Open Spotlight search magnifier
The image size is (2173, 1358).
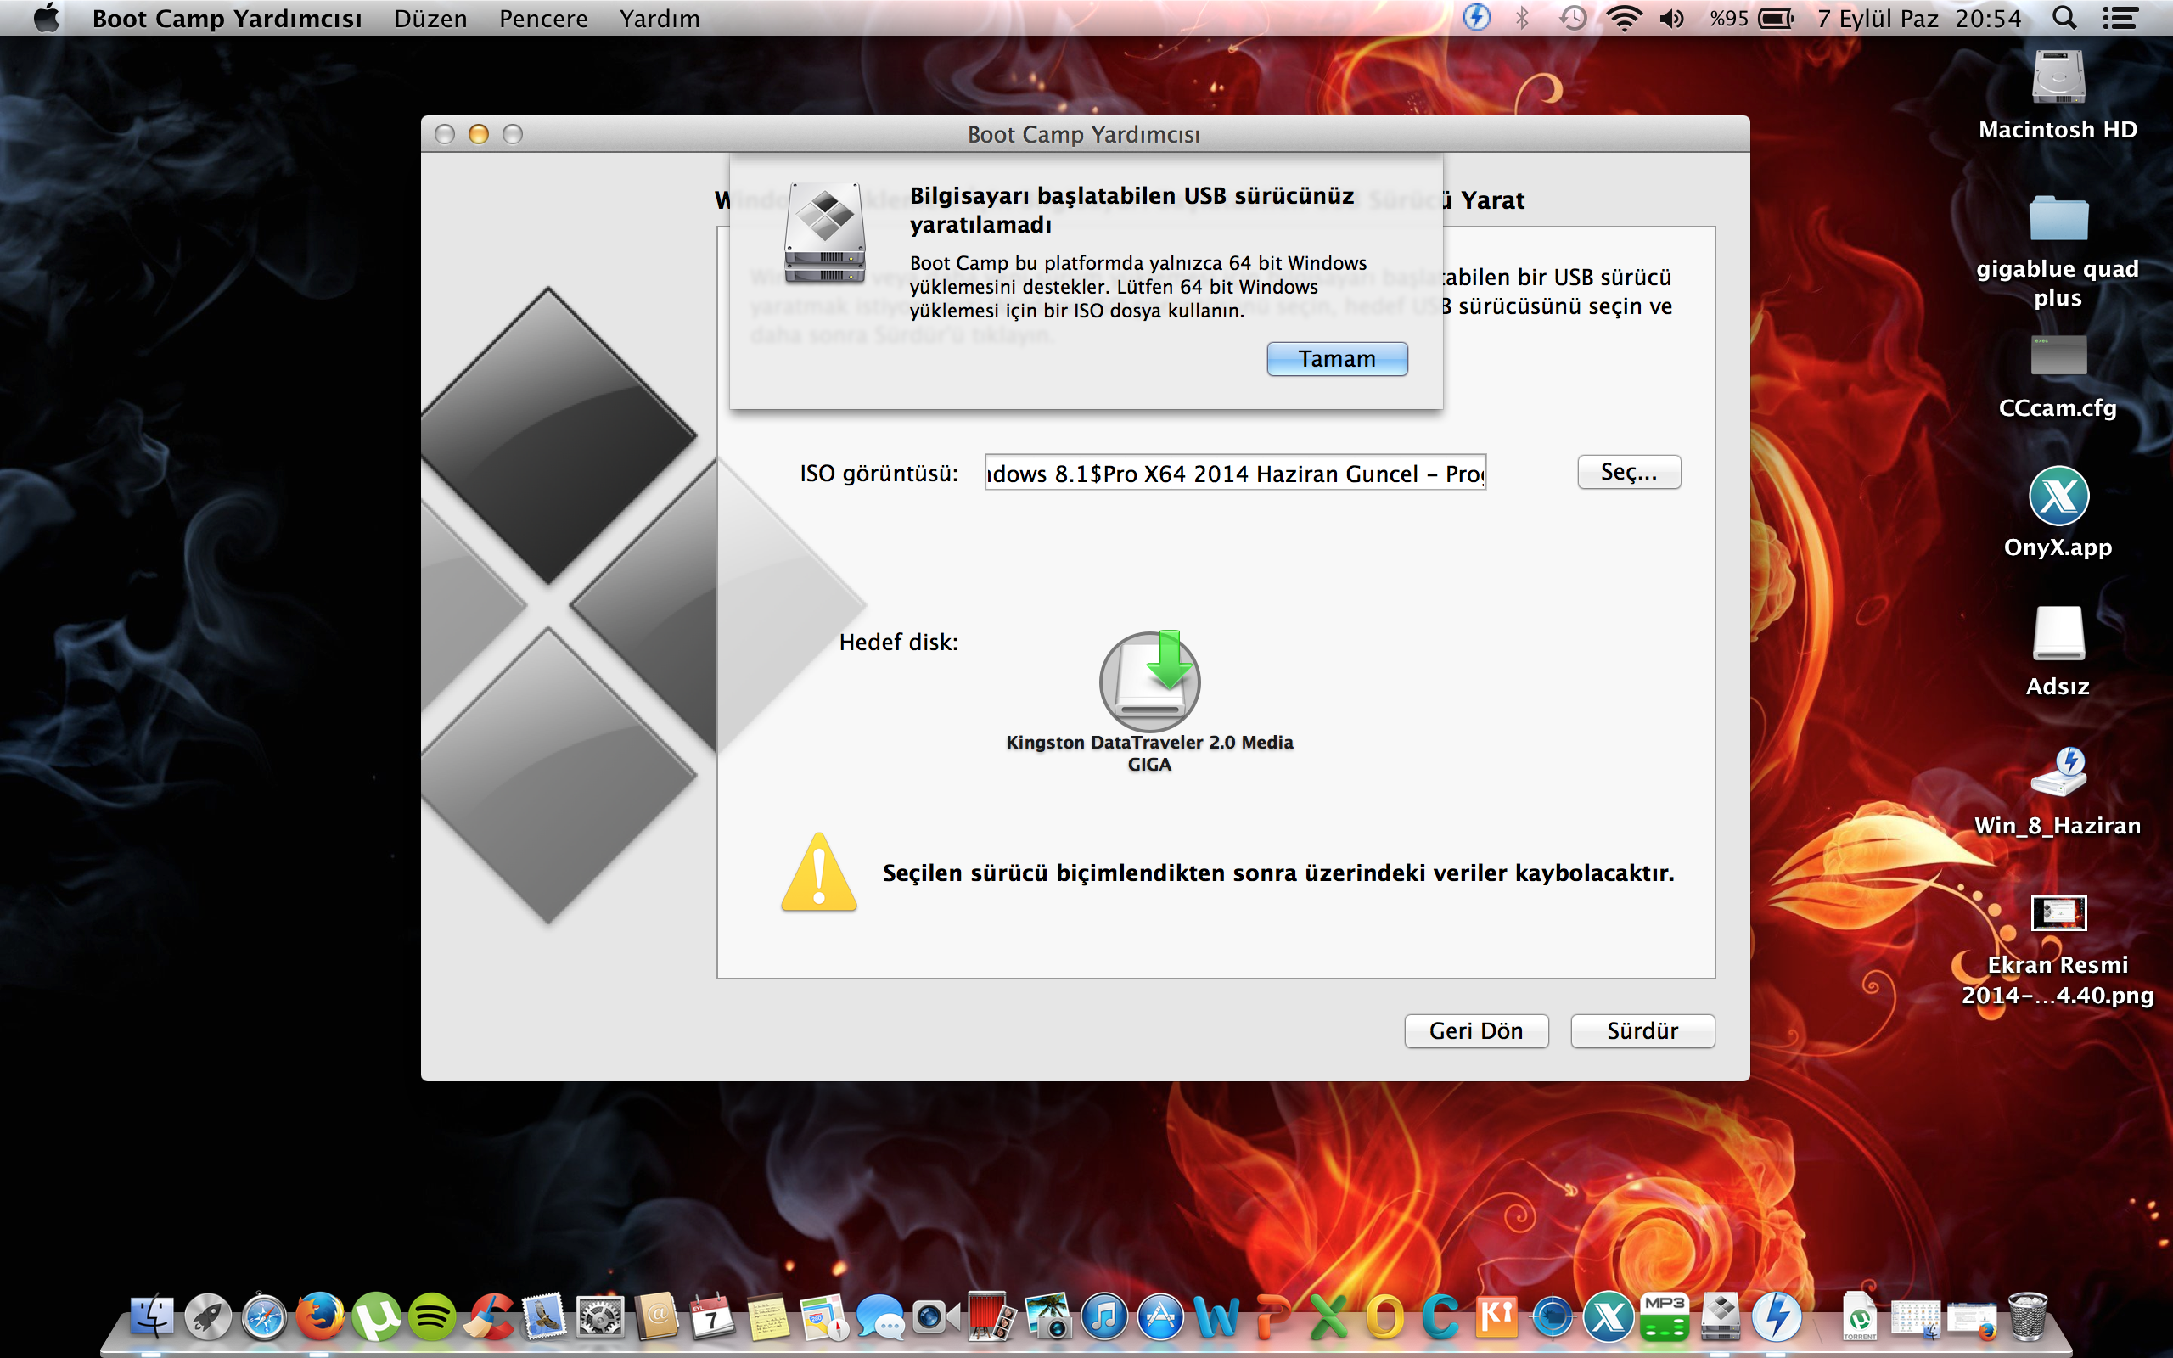coord(2064,18)
